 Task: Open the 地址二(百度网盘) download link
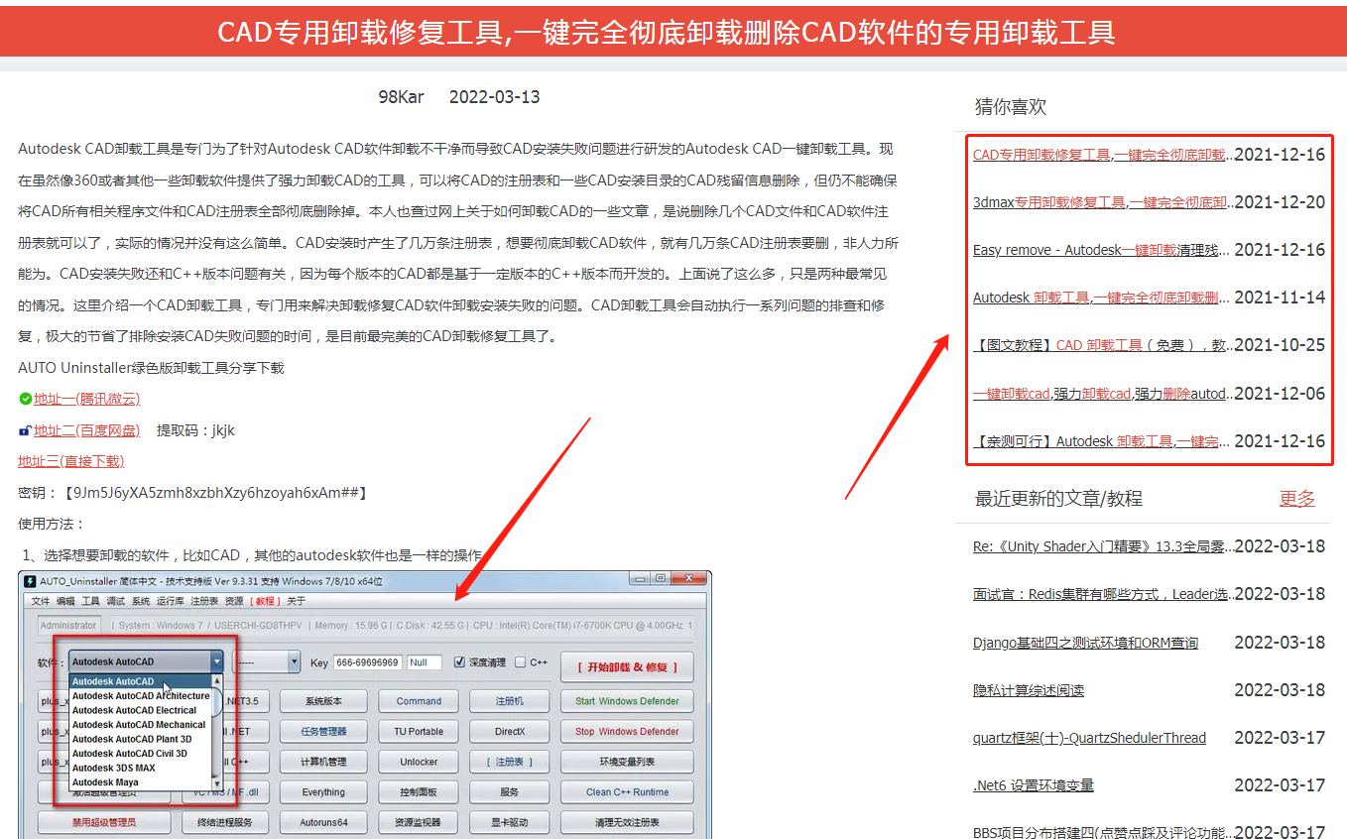click(87, 430)
